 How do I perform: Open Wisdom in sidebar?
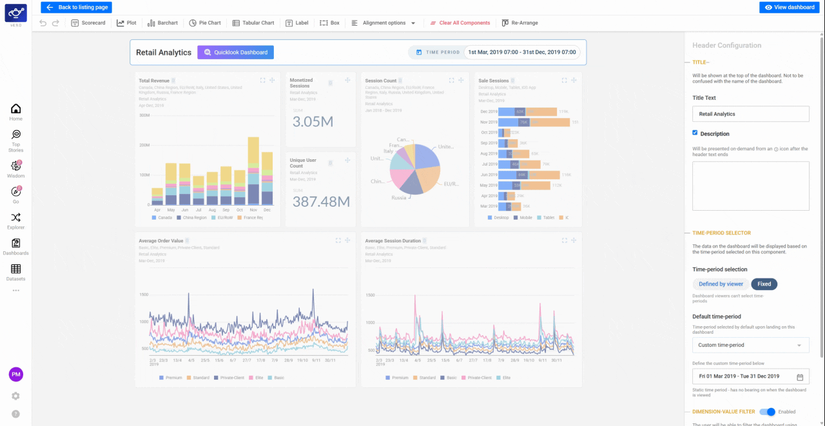tap(15, 169)
